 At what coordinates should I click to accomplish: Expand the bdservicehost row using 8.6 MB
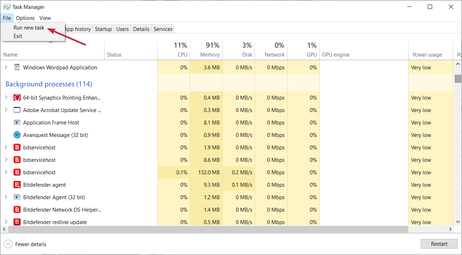coord(6,160)
